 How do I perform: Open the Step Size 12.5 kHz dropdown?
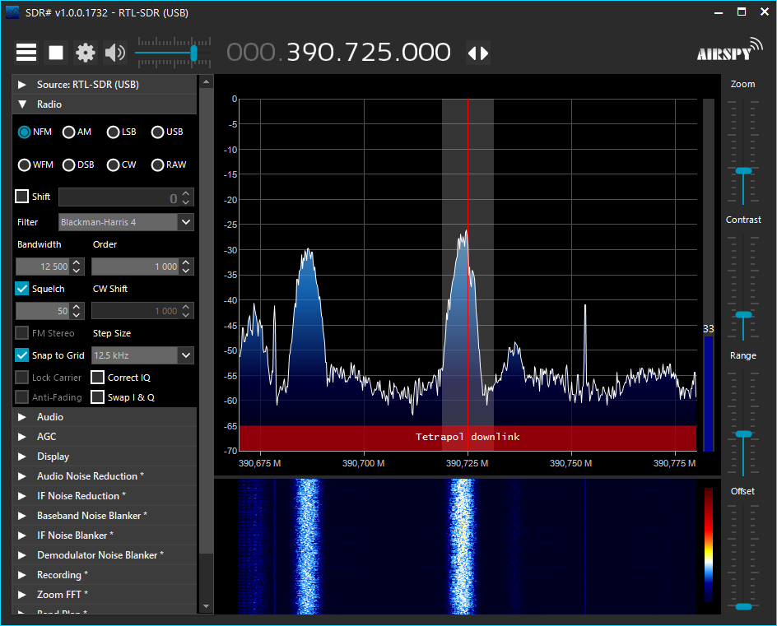pyautogui.click(x=142, y=355)
